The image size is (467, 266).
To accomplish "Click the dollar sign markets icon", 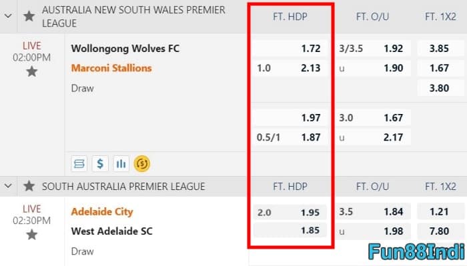I will point(100,163).
